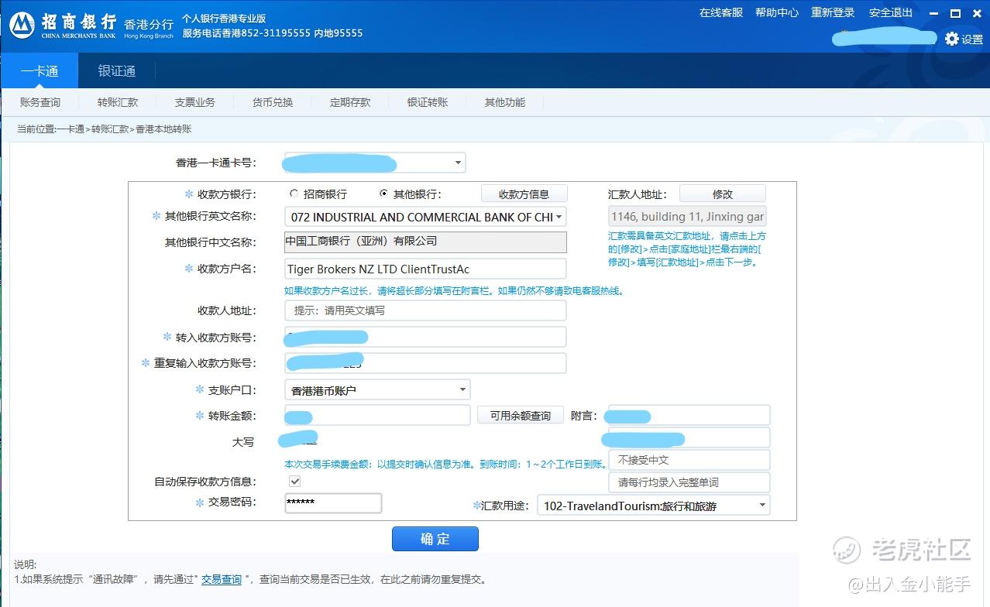
Task: Open the 支票业务 menu
Action: click(195, 102)
